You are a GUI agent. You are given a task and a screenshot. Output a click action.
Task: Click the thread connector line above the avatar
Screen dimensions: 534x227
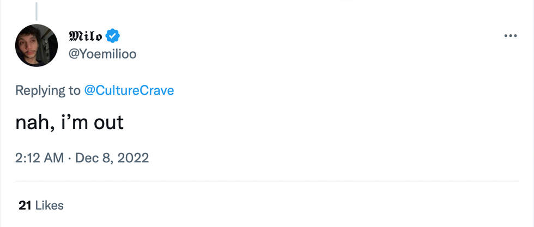pyautogui.click(x=37, y=11)
